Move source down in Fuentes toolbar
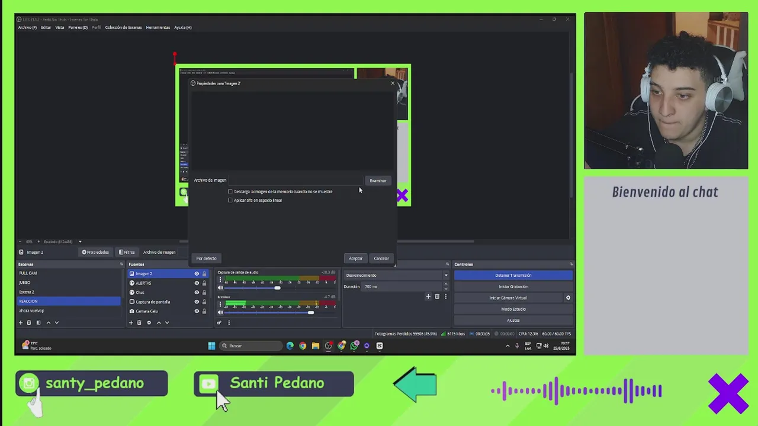This screenshot has width=758, height=426. pos(166,322)
